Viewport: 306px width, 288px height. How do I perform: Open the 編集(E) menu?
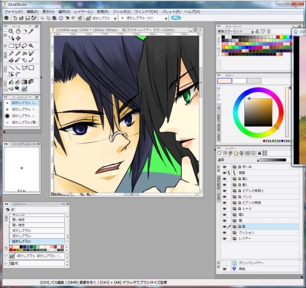33,11
